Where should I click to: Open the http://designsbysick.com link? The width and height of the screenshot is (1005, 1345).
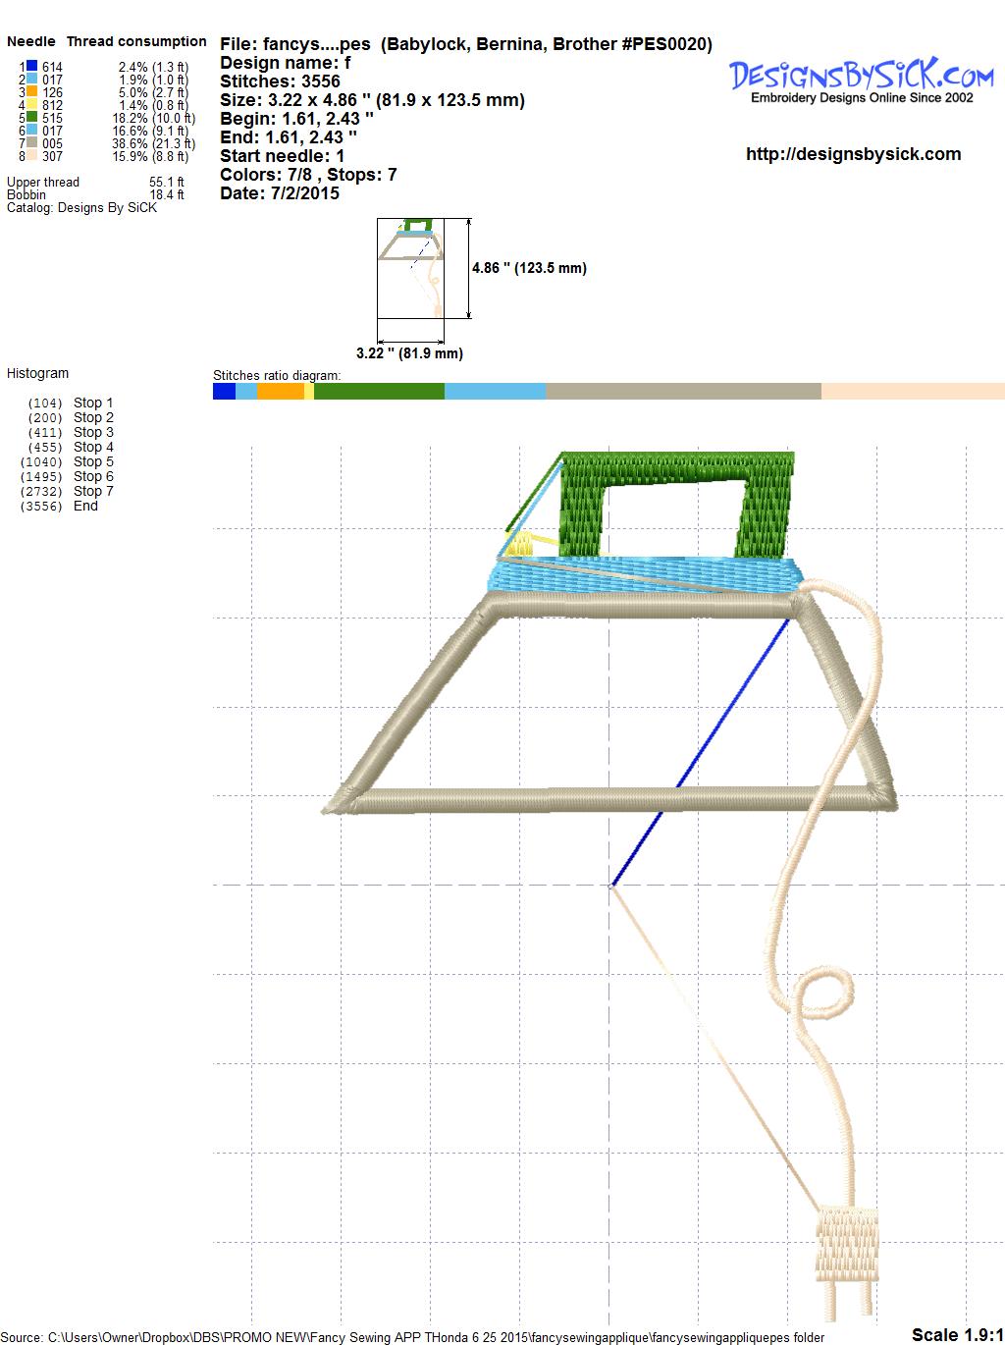(x=853, y=154)
